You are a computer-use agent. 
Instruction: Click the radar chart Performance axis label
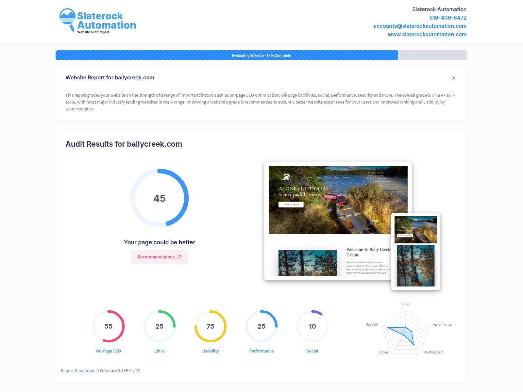pos(442,324)
